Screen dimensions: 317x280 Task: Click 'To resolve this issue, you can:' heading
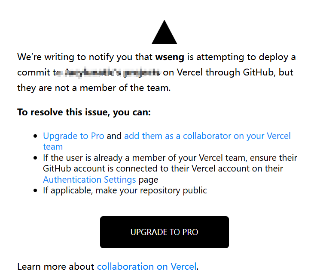click(x=84, y=112)
